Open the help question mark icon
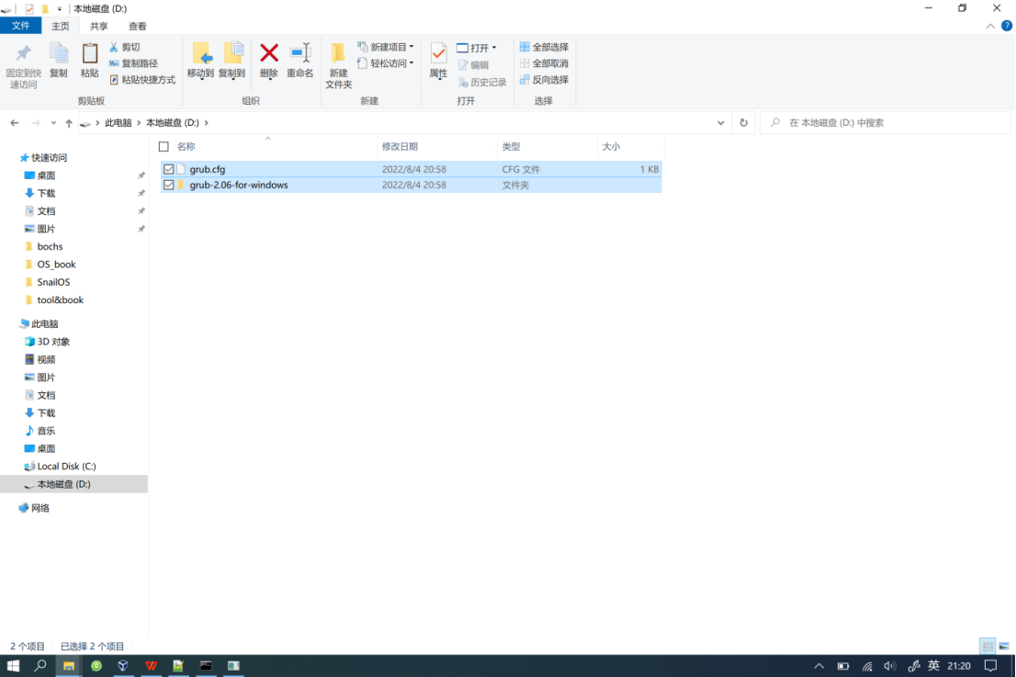 click(1006, 26)
